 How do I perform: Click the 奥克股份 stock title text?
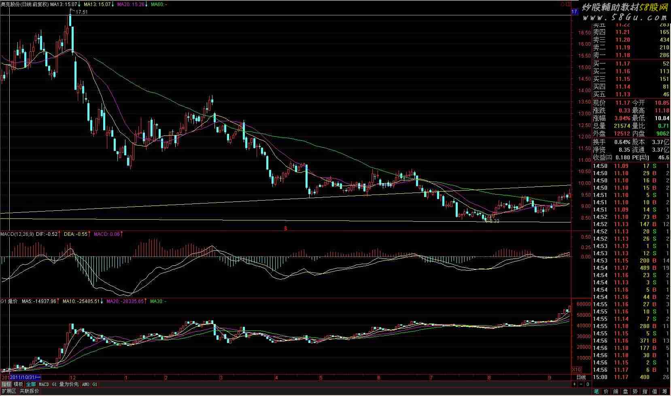[11, 4]
